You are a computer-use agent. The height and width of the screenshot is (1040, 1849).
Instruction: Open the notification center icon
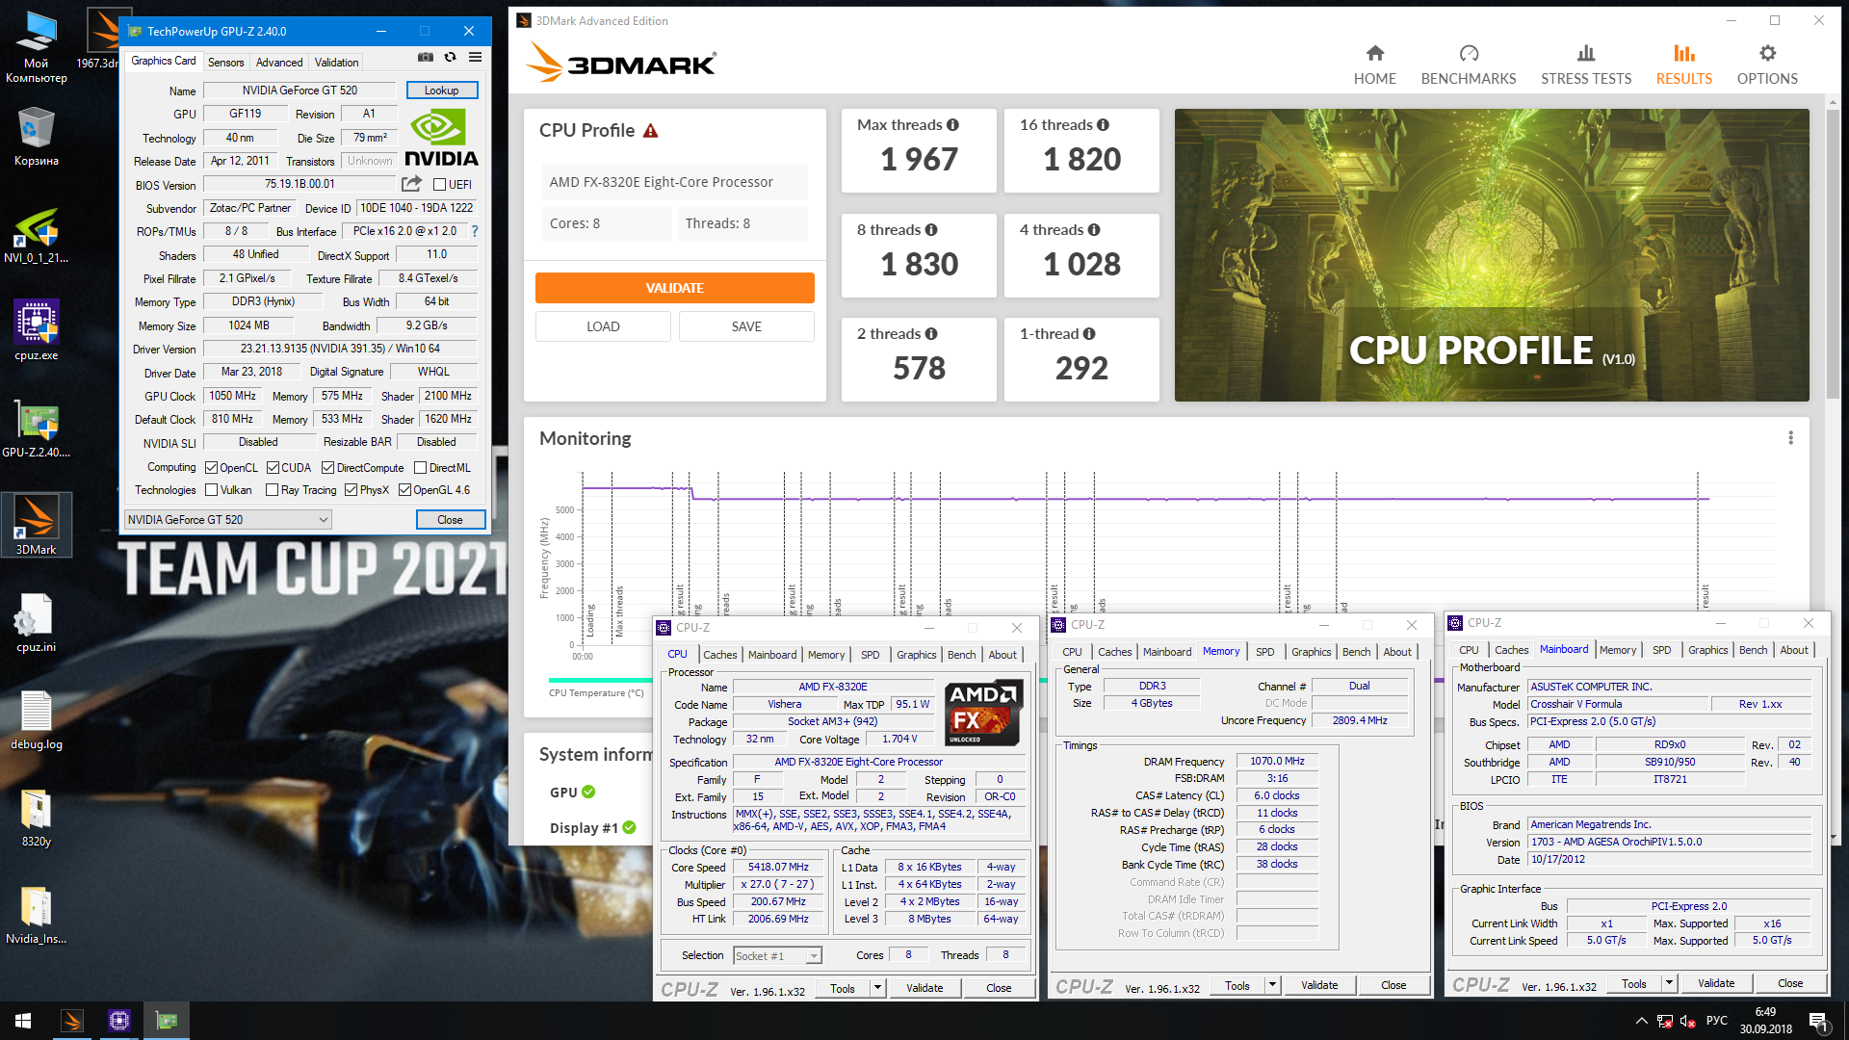tap(1818, 1022)
